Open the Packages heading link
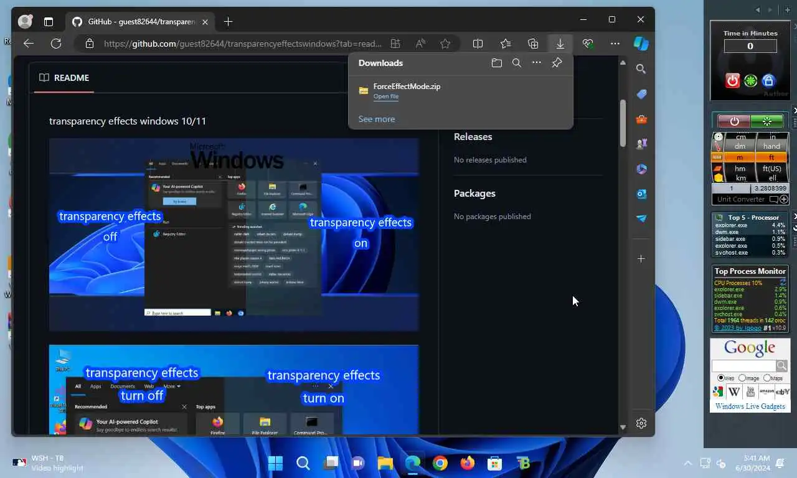This screenshot has height=478, width=797. tap(474, 194)
